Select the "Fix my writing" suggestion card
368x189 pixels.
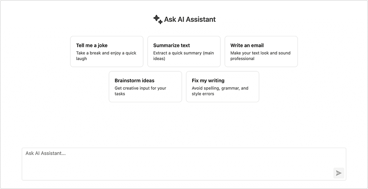[222, 86]
